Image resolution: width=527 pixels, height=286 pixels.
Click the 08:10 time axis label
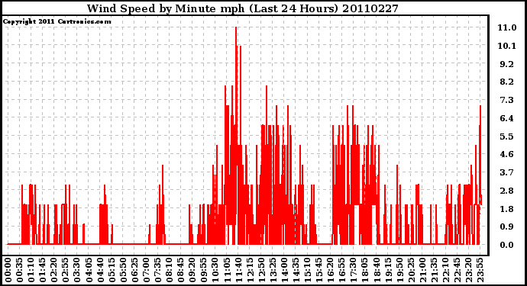coord(169,271)
